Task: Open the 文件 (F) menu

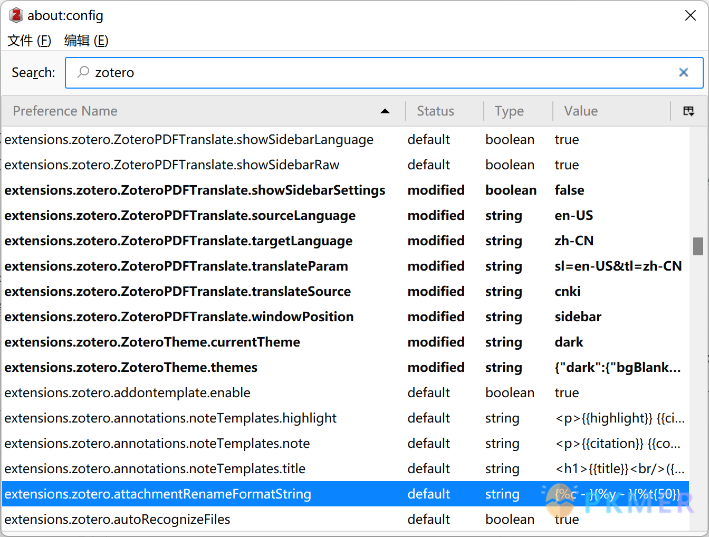Action: [x=30, y=41]
